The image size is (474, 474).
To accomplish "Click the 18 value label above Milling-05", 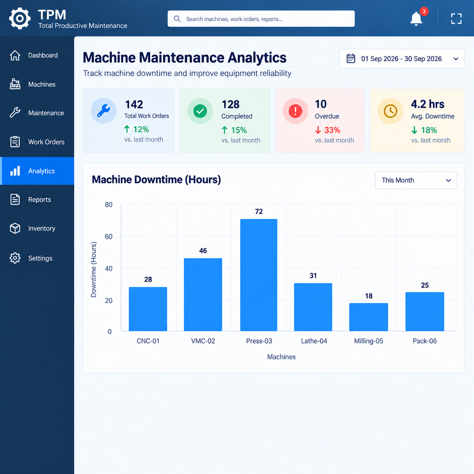I will point(369,296).
